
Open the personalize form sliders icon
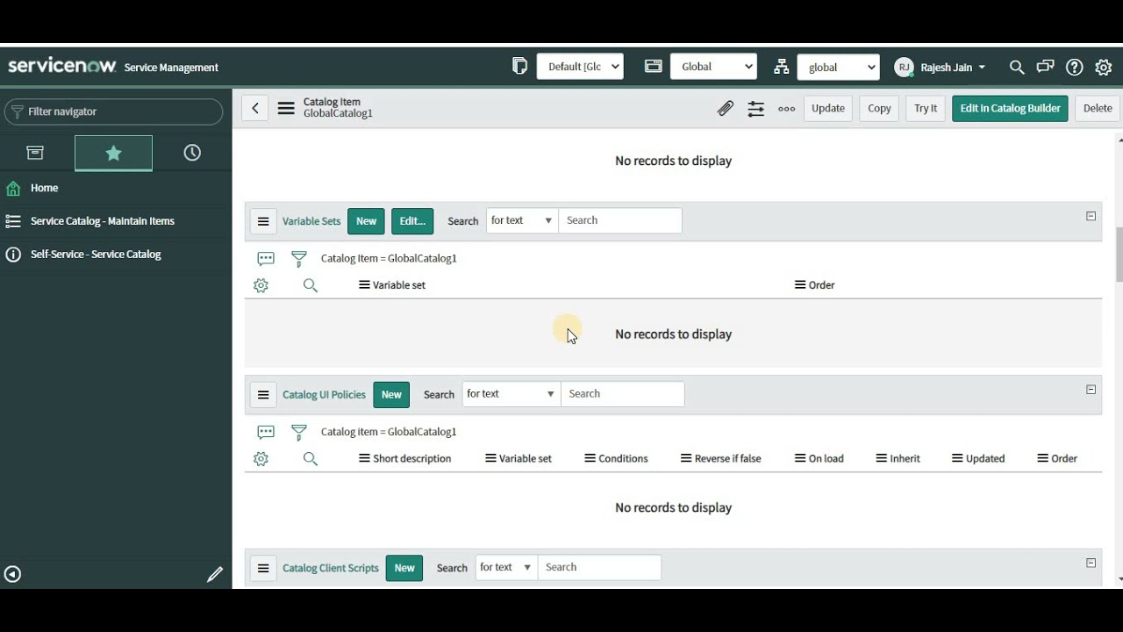click(755, 108)
